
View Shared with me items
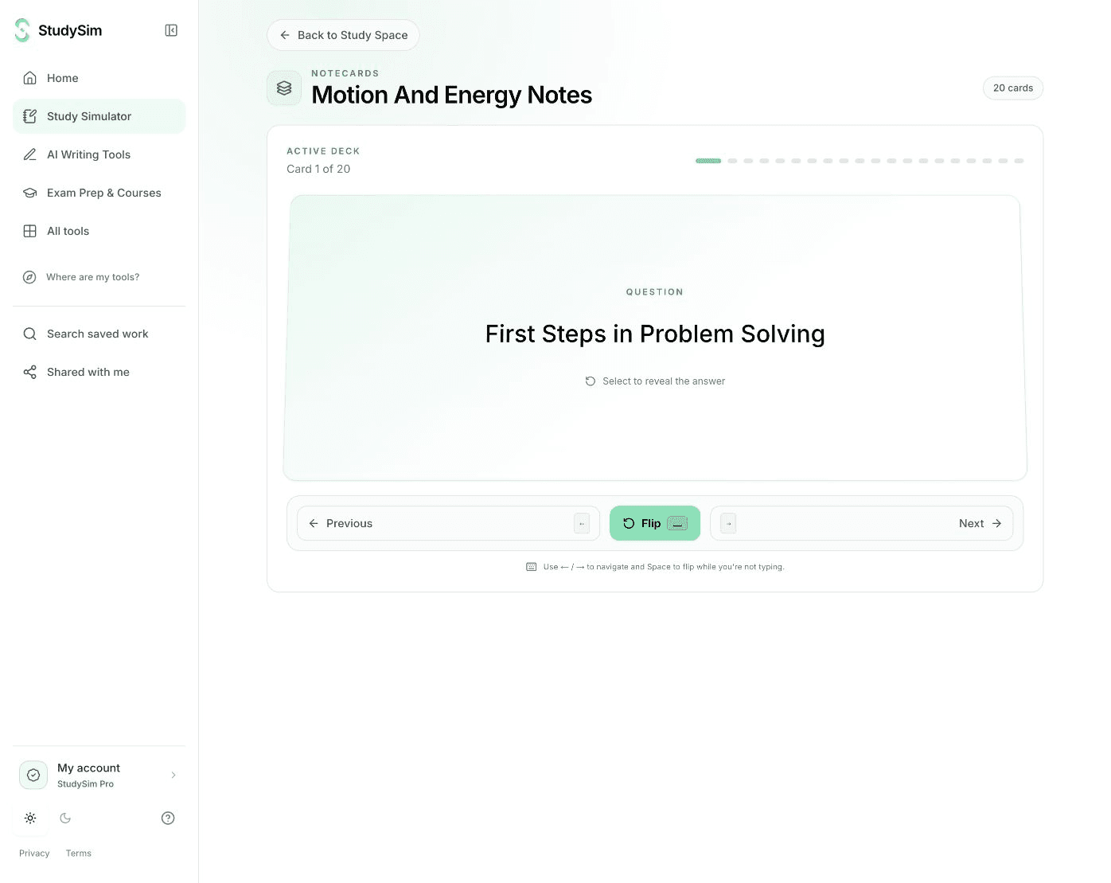[x=99, y=372]
